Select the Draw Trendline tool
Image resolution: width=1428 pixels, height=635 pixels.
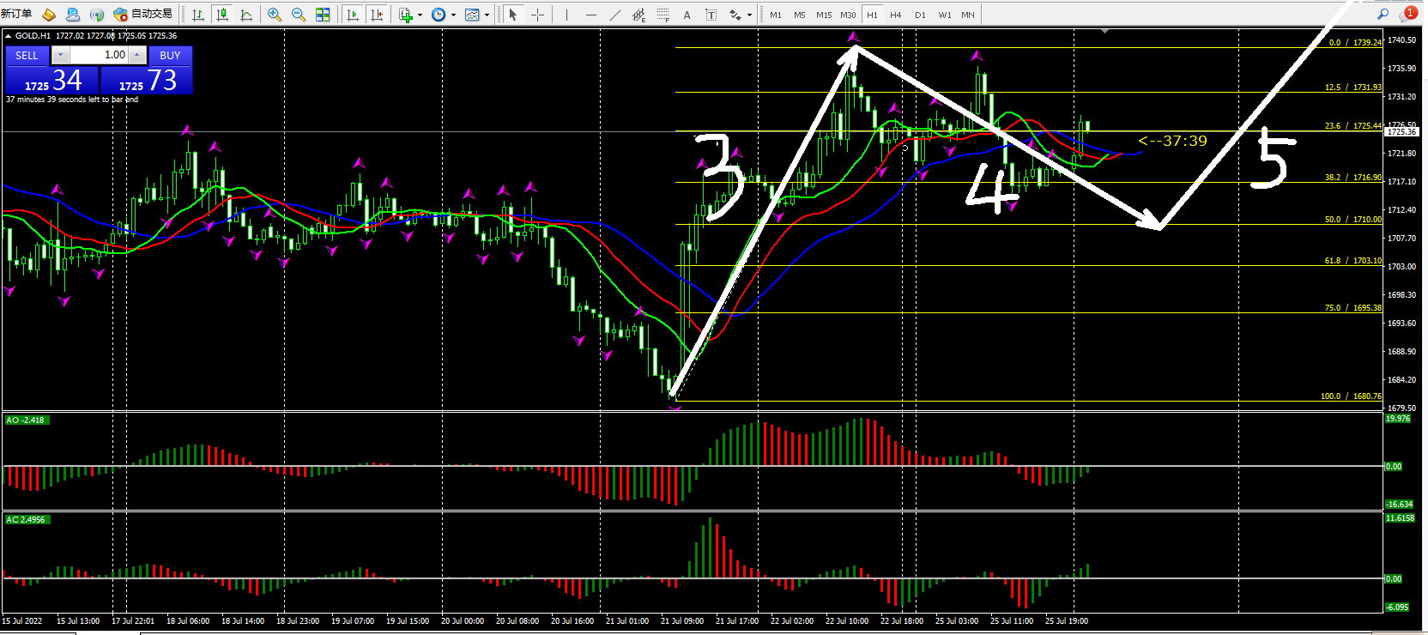(x=614, y=15)
